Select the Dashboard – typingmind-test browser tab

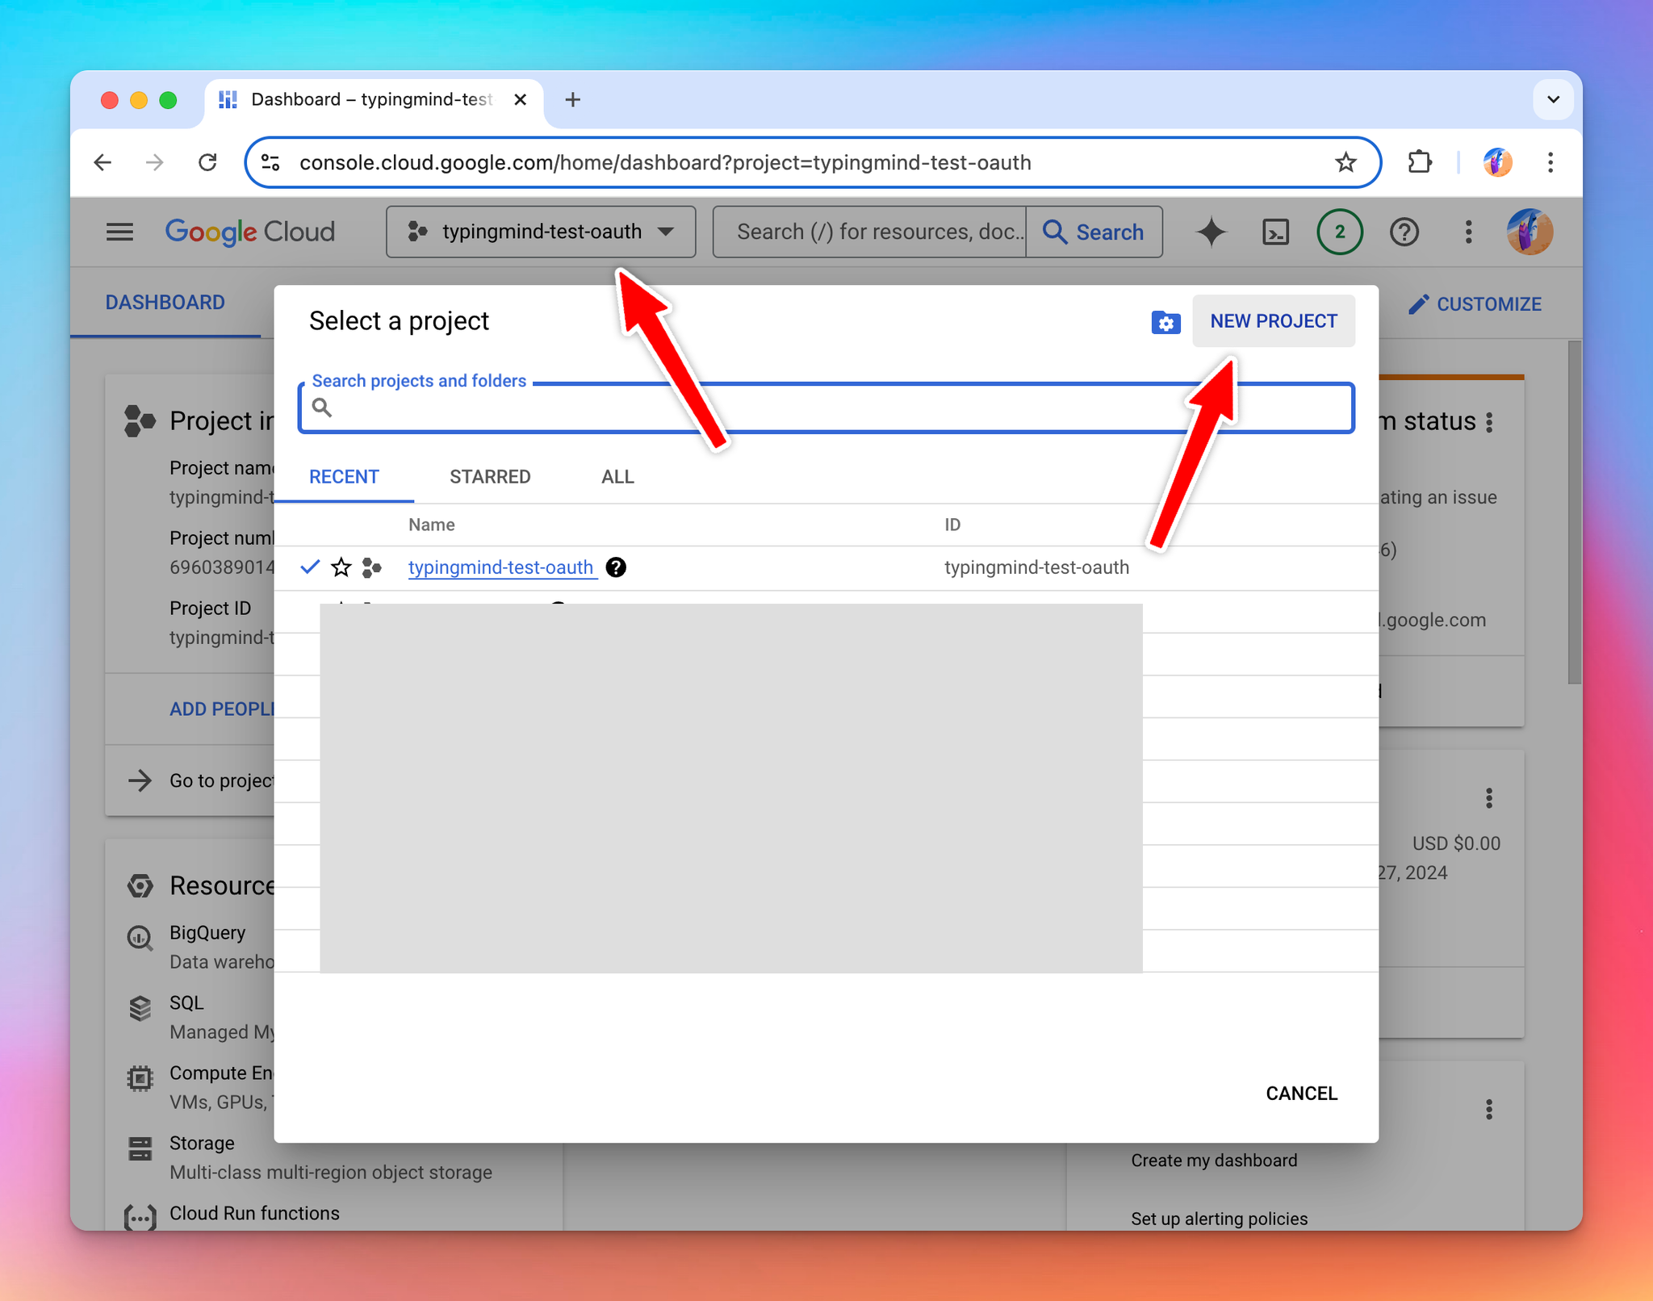click(371, 99)
